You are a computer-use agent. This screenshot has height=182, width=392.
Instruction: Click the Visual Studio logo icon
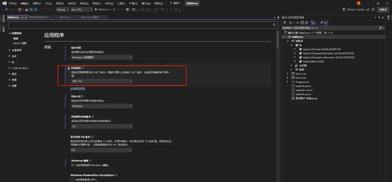pyautogui.click(x=4, y=3)
